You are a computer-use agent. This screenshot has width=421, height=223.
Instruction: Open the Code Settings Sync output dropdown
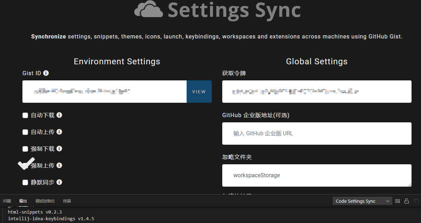[x=362, y=201]
